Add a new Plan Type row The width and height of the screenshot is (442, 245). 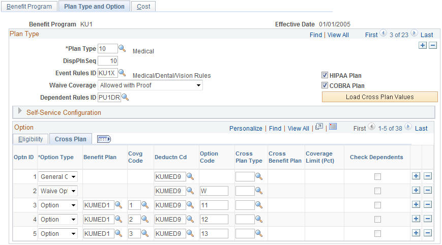tap(422, 45)
